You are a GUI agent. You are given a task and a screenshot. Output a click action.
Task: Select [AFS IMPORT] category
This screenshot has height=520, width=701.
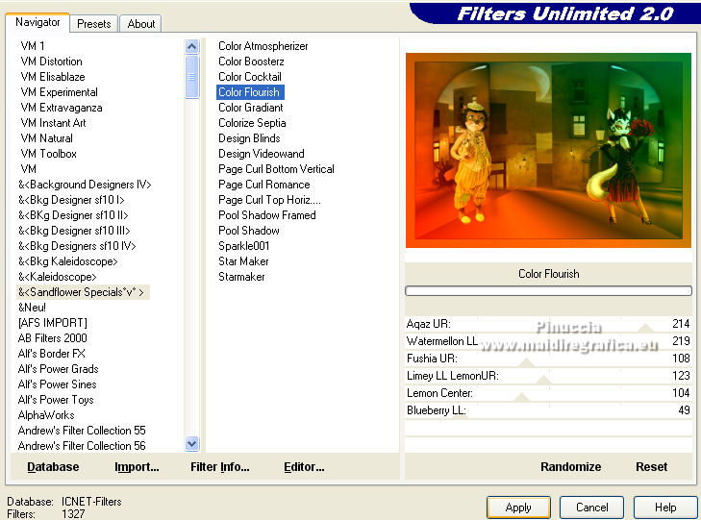point(52,323)
